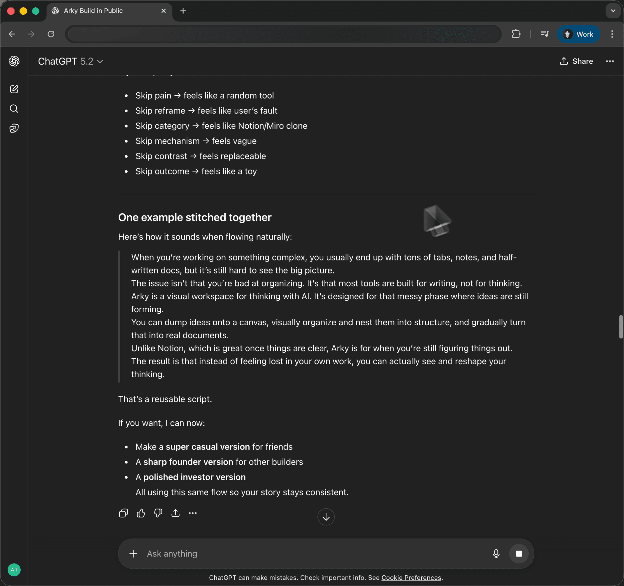The height and width of the screenshot is (586, 624).
Task: Start voice dictation with microphone icon
Action: click(496, 554)
